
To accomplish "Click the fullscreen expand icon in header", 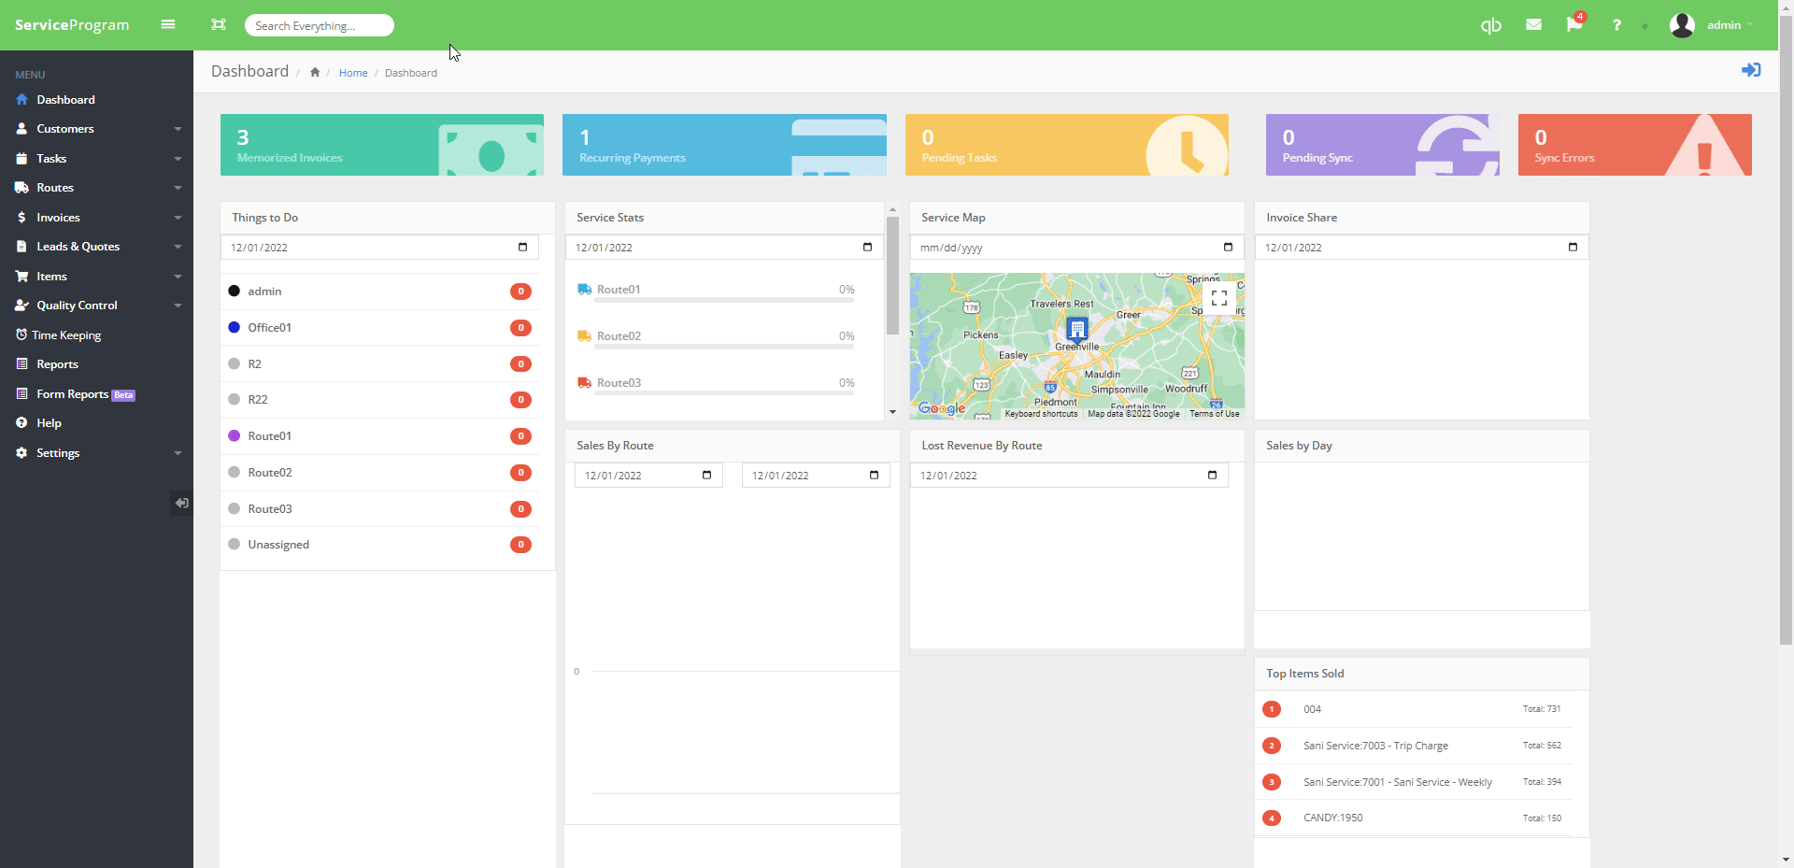I will coord(219,24).
